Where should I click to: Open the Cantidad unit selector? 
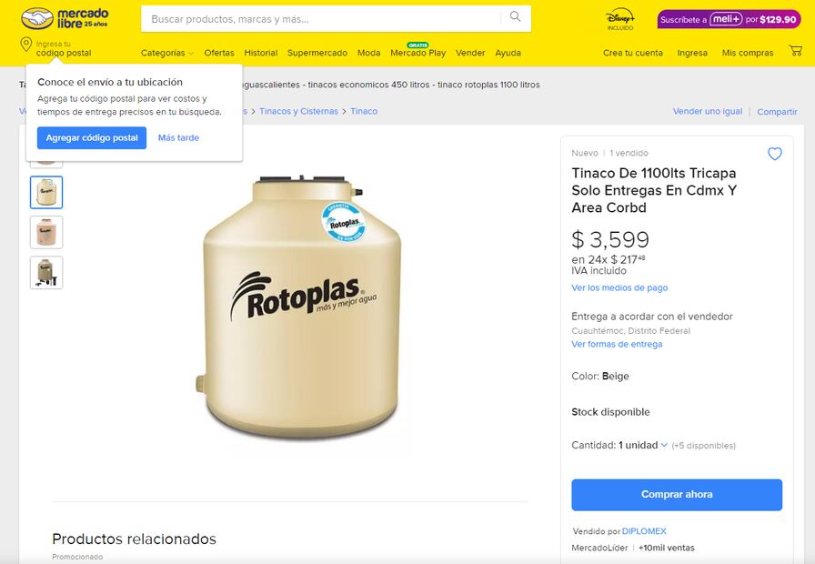coord(643,445)
